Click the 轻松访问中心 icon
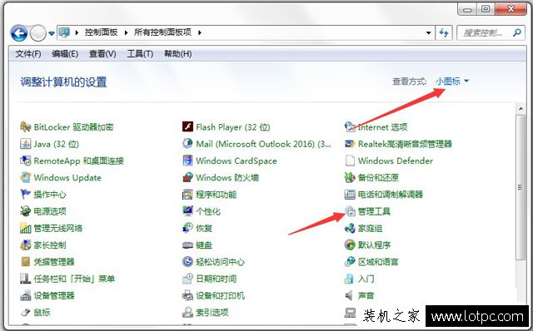 (187, 262)
